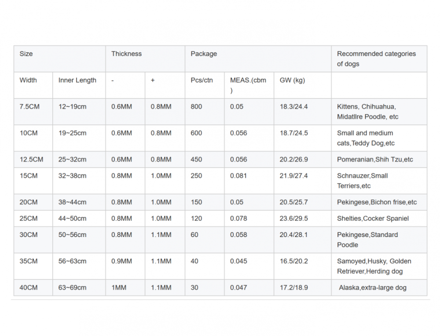Select the '450' pcs/ctn cell
This screenshot has height=336, width=440.
click(x=205, y=159)
